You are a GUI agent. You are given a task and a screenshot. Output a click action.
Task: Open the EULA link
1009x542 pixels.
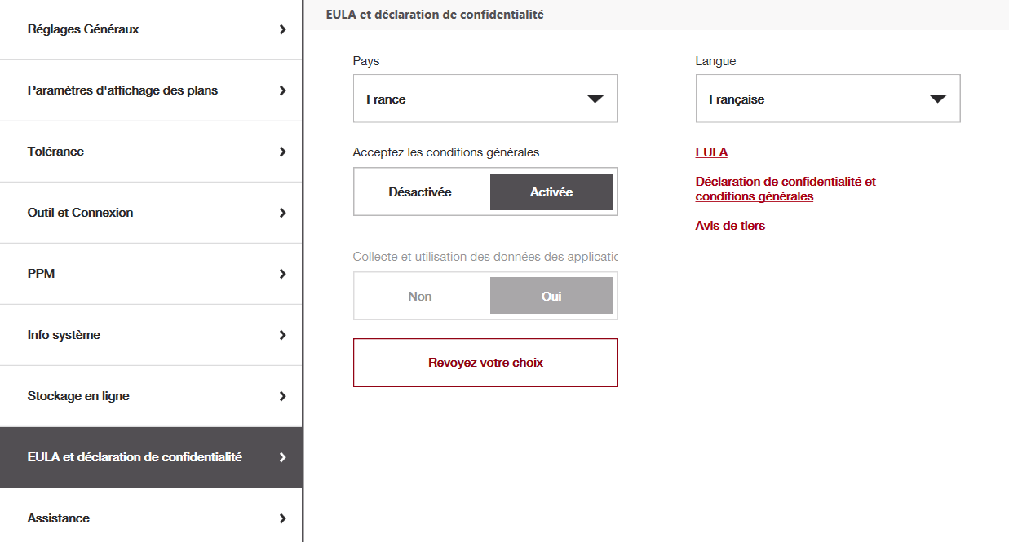click(711, 152)
